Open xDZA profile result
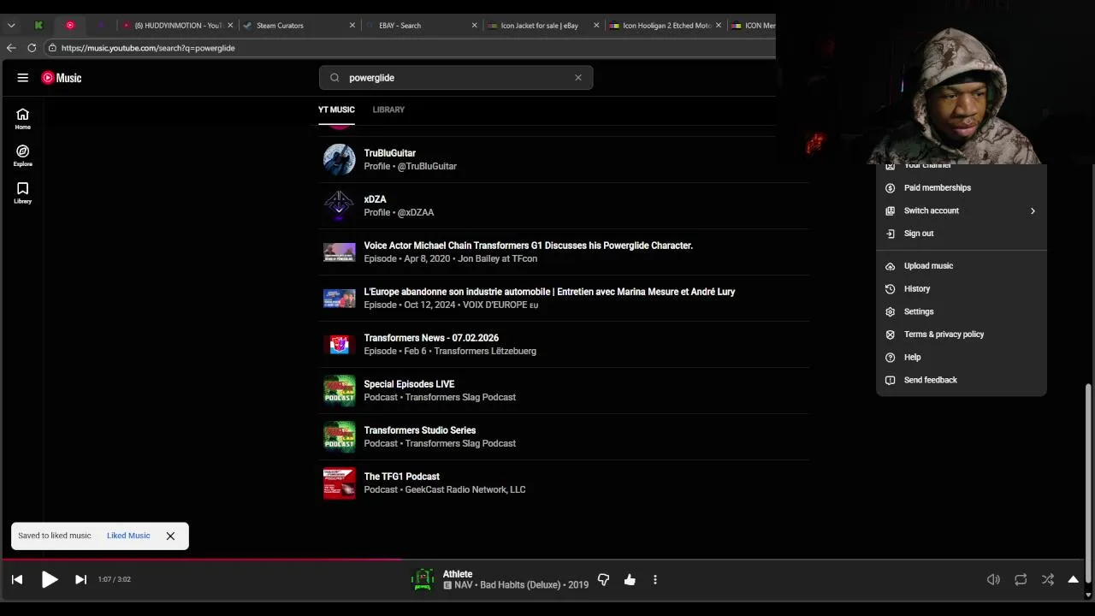This screenshot has width=1095, height=616. pyautogui.click(x=564, y=206)
